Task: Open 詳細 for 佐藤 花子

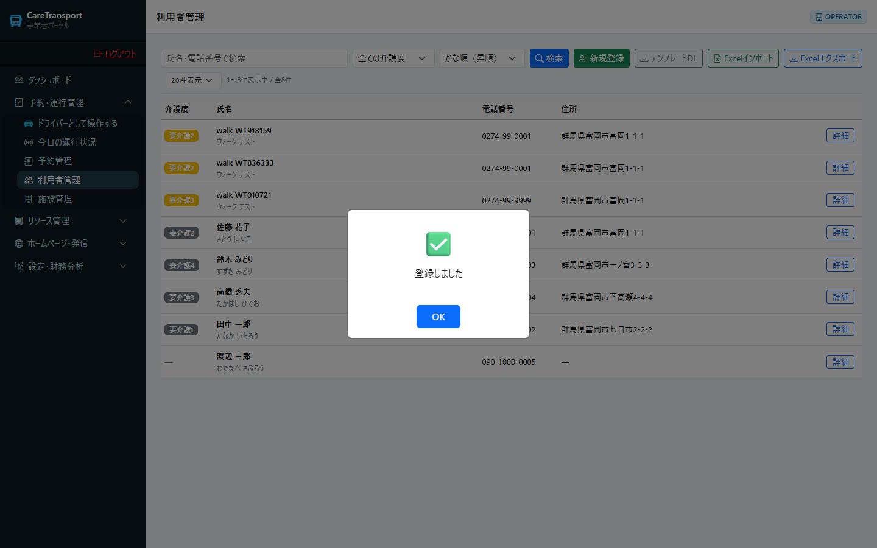Action: [840, 232]
